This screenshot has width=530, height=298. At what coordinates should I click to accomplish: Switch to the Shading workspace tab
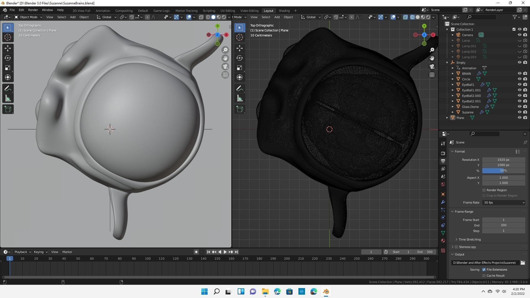[284, 11]
